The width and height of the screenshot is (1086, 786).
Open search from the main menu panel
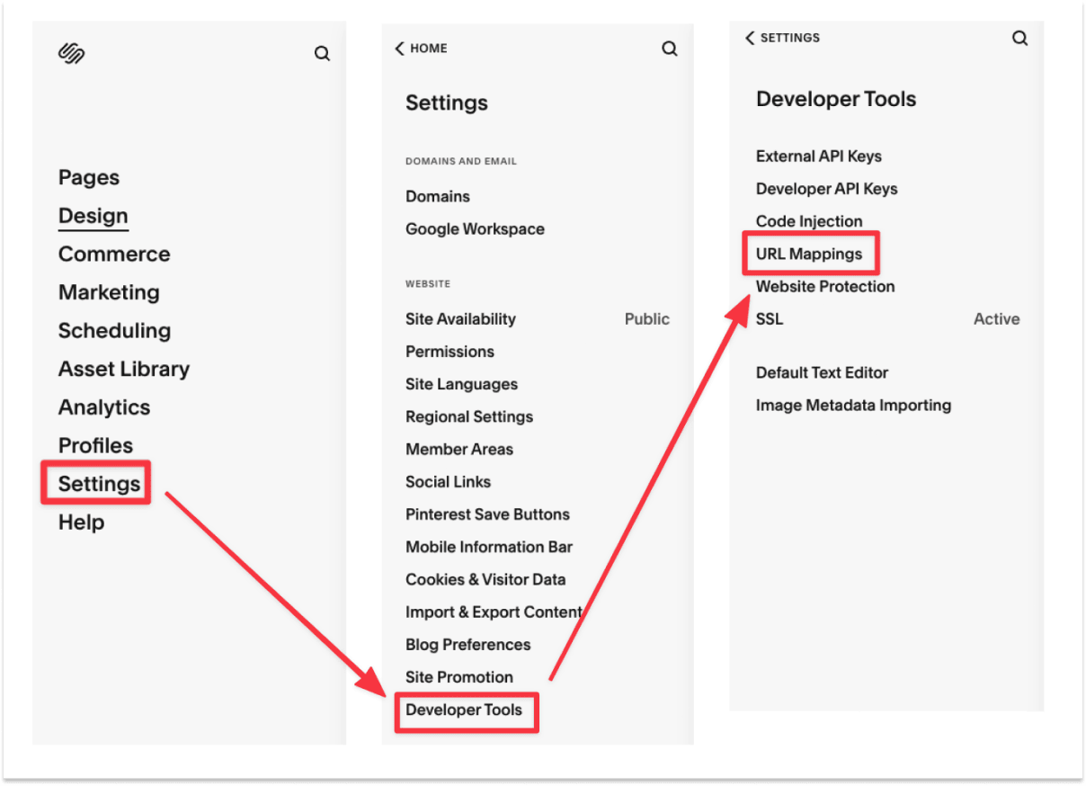(x=322, y=53)
